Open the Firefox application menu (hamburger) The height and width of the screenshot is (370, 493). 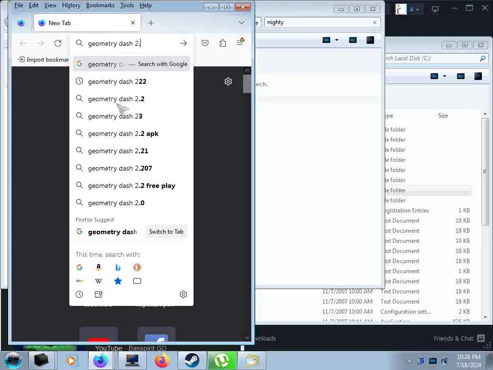pos(240,42)
